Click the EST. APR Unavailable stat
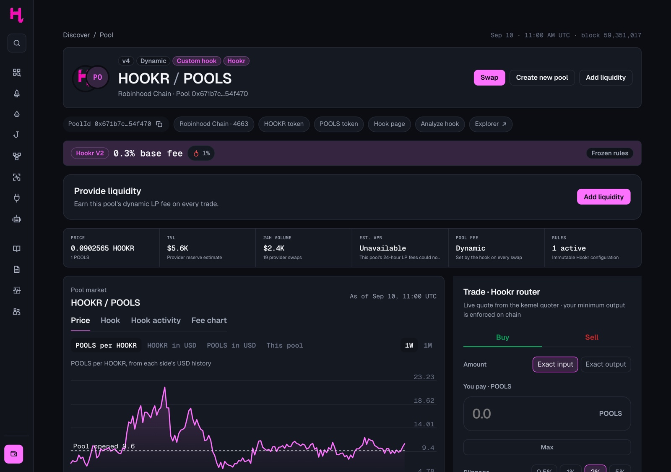Screen dimensions: 671x472 pyautogui.click(x=400, y=248)
